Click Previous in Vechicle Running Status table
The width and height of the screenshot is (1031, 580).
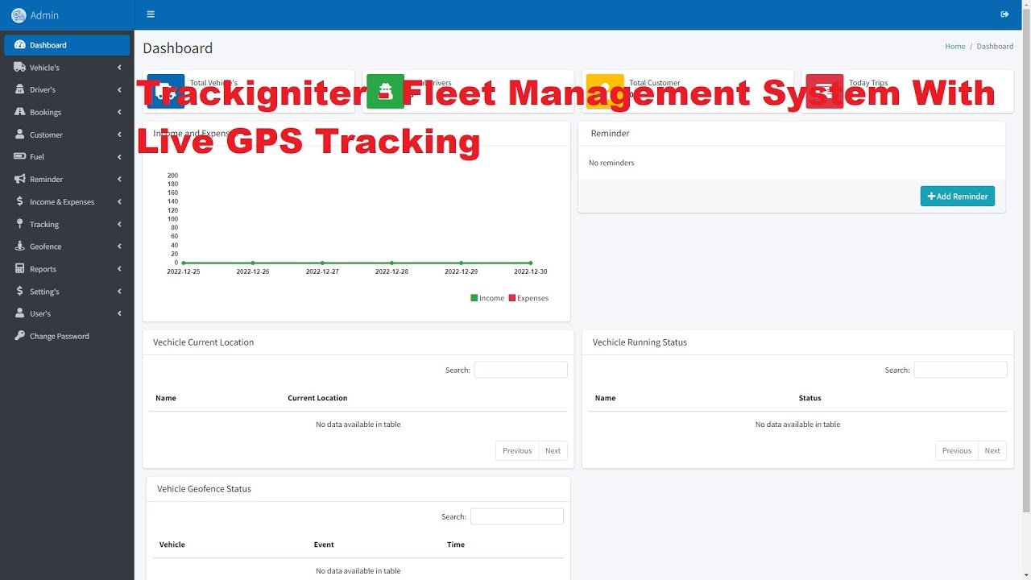[957, 450]
